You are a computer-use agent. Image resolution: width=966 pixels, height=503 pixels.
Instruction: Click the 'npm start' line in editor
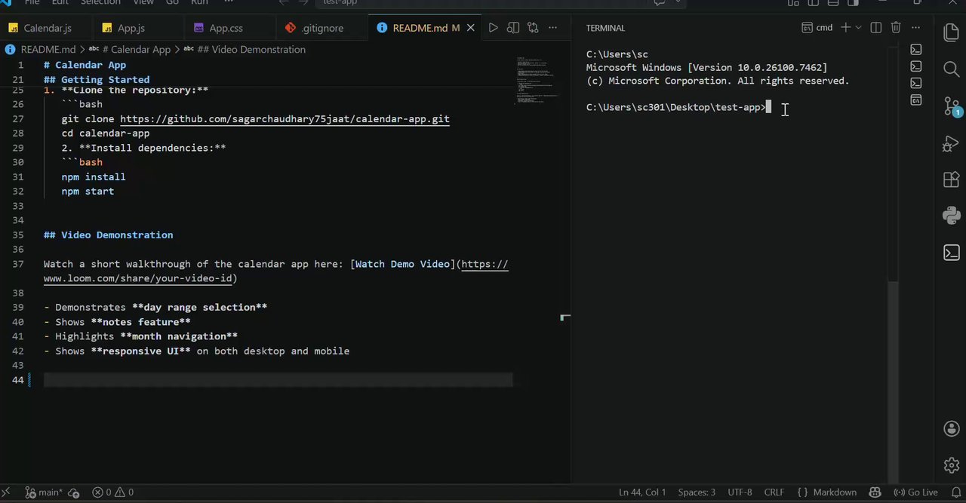(88, 191)
